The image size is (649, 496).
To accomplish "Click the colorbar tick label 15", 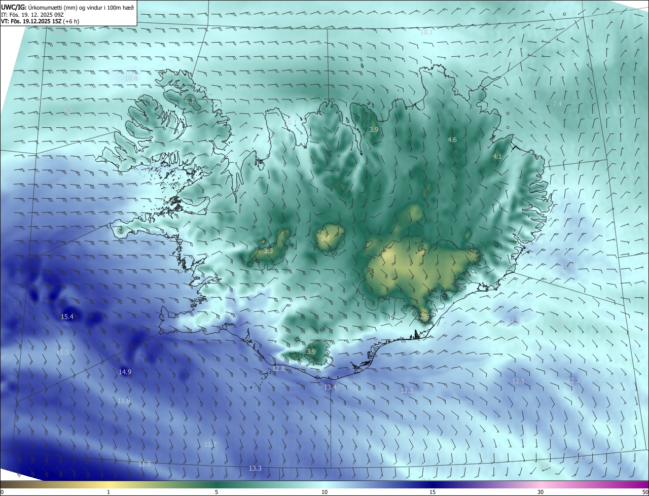I will coord(432,492).
